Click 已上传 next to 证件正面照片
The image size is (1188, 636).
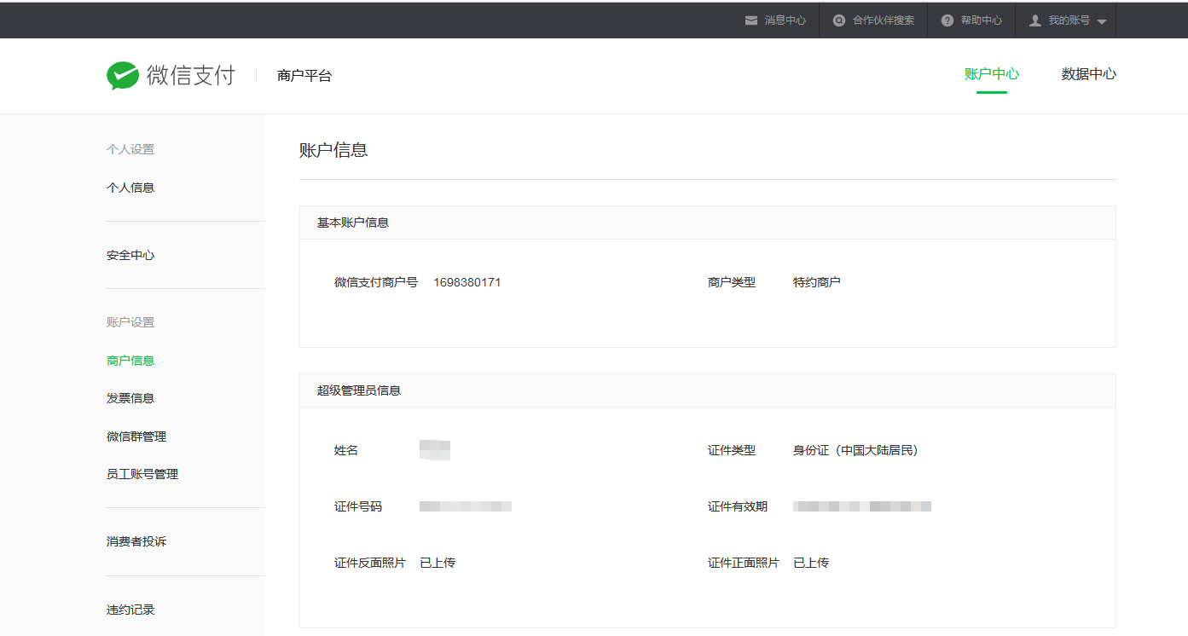pyautogui.click(x=811, y=563)
